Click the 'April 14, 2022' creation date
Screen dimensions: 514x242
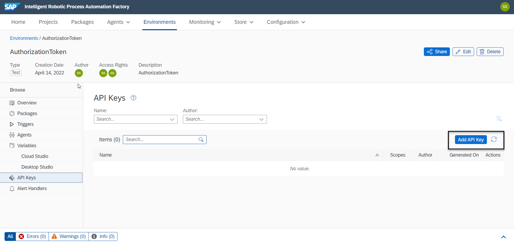point(49,73)
